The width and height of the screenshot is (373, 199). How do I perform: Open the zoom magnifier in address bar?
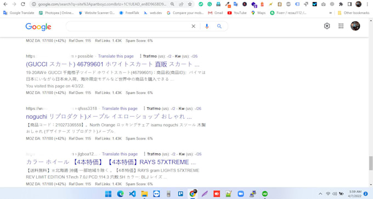click(x=172, y=4)
